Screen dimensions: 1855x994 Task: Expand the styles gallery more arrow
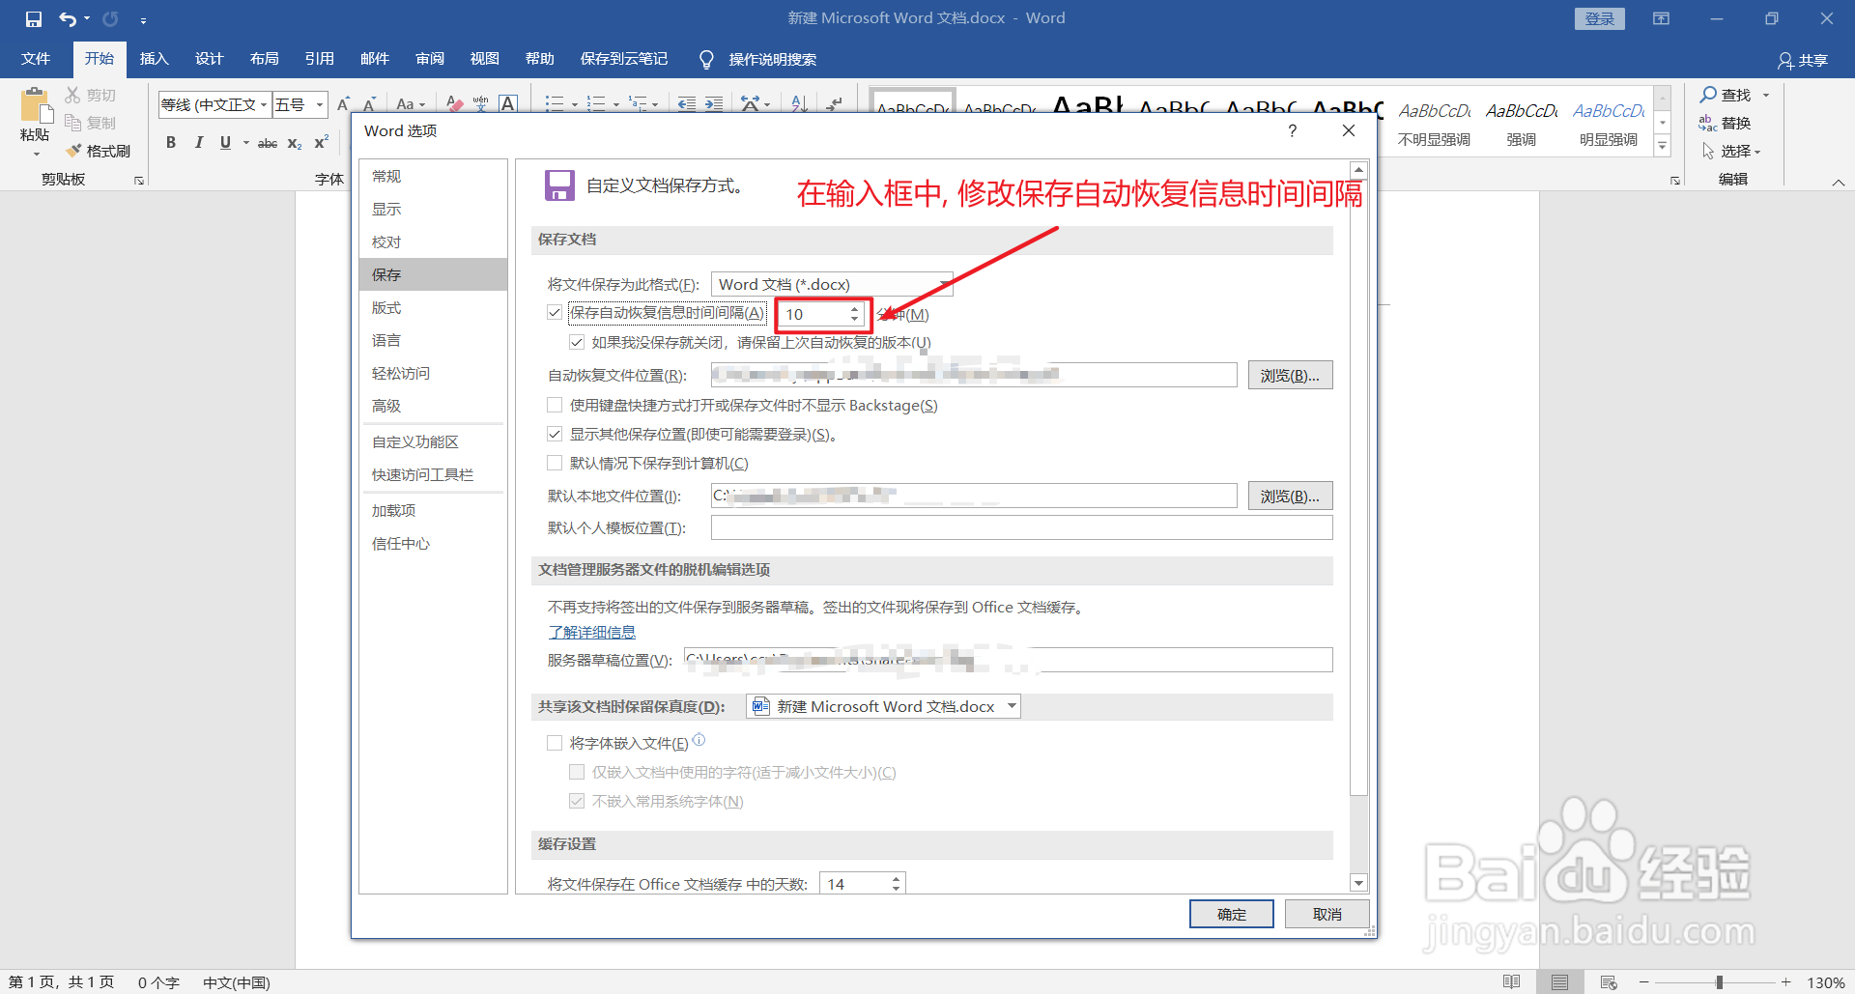tap(1663, 146)
